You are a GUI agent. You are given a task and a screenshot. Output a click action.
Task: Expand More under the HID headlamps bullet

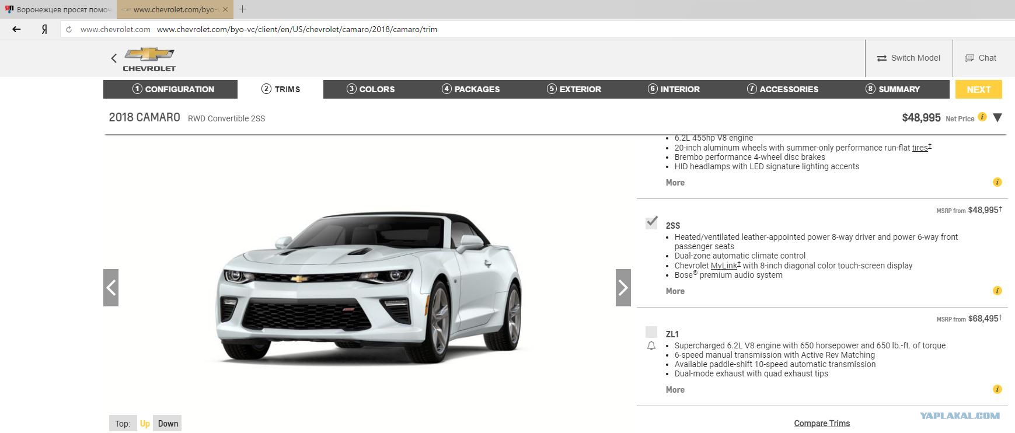coord(675,183)
